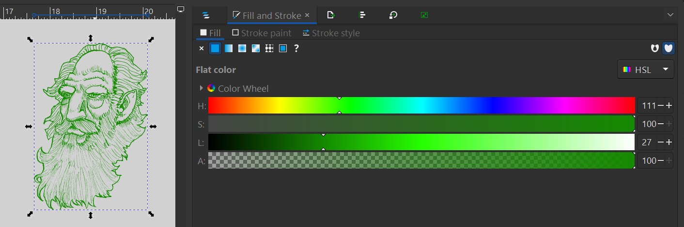The image size is (684, 227).
Task: Select the No paint X icon
Action: [x=202, y=48]
